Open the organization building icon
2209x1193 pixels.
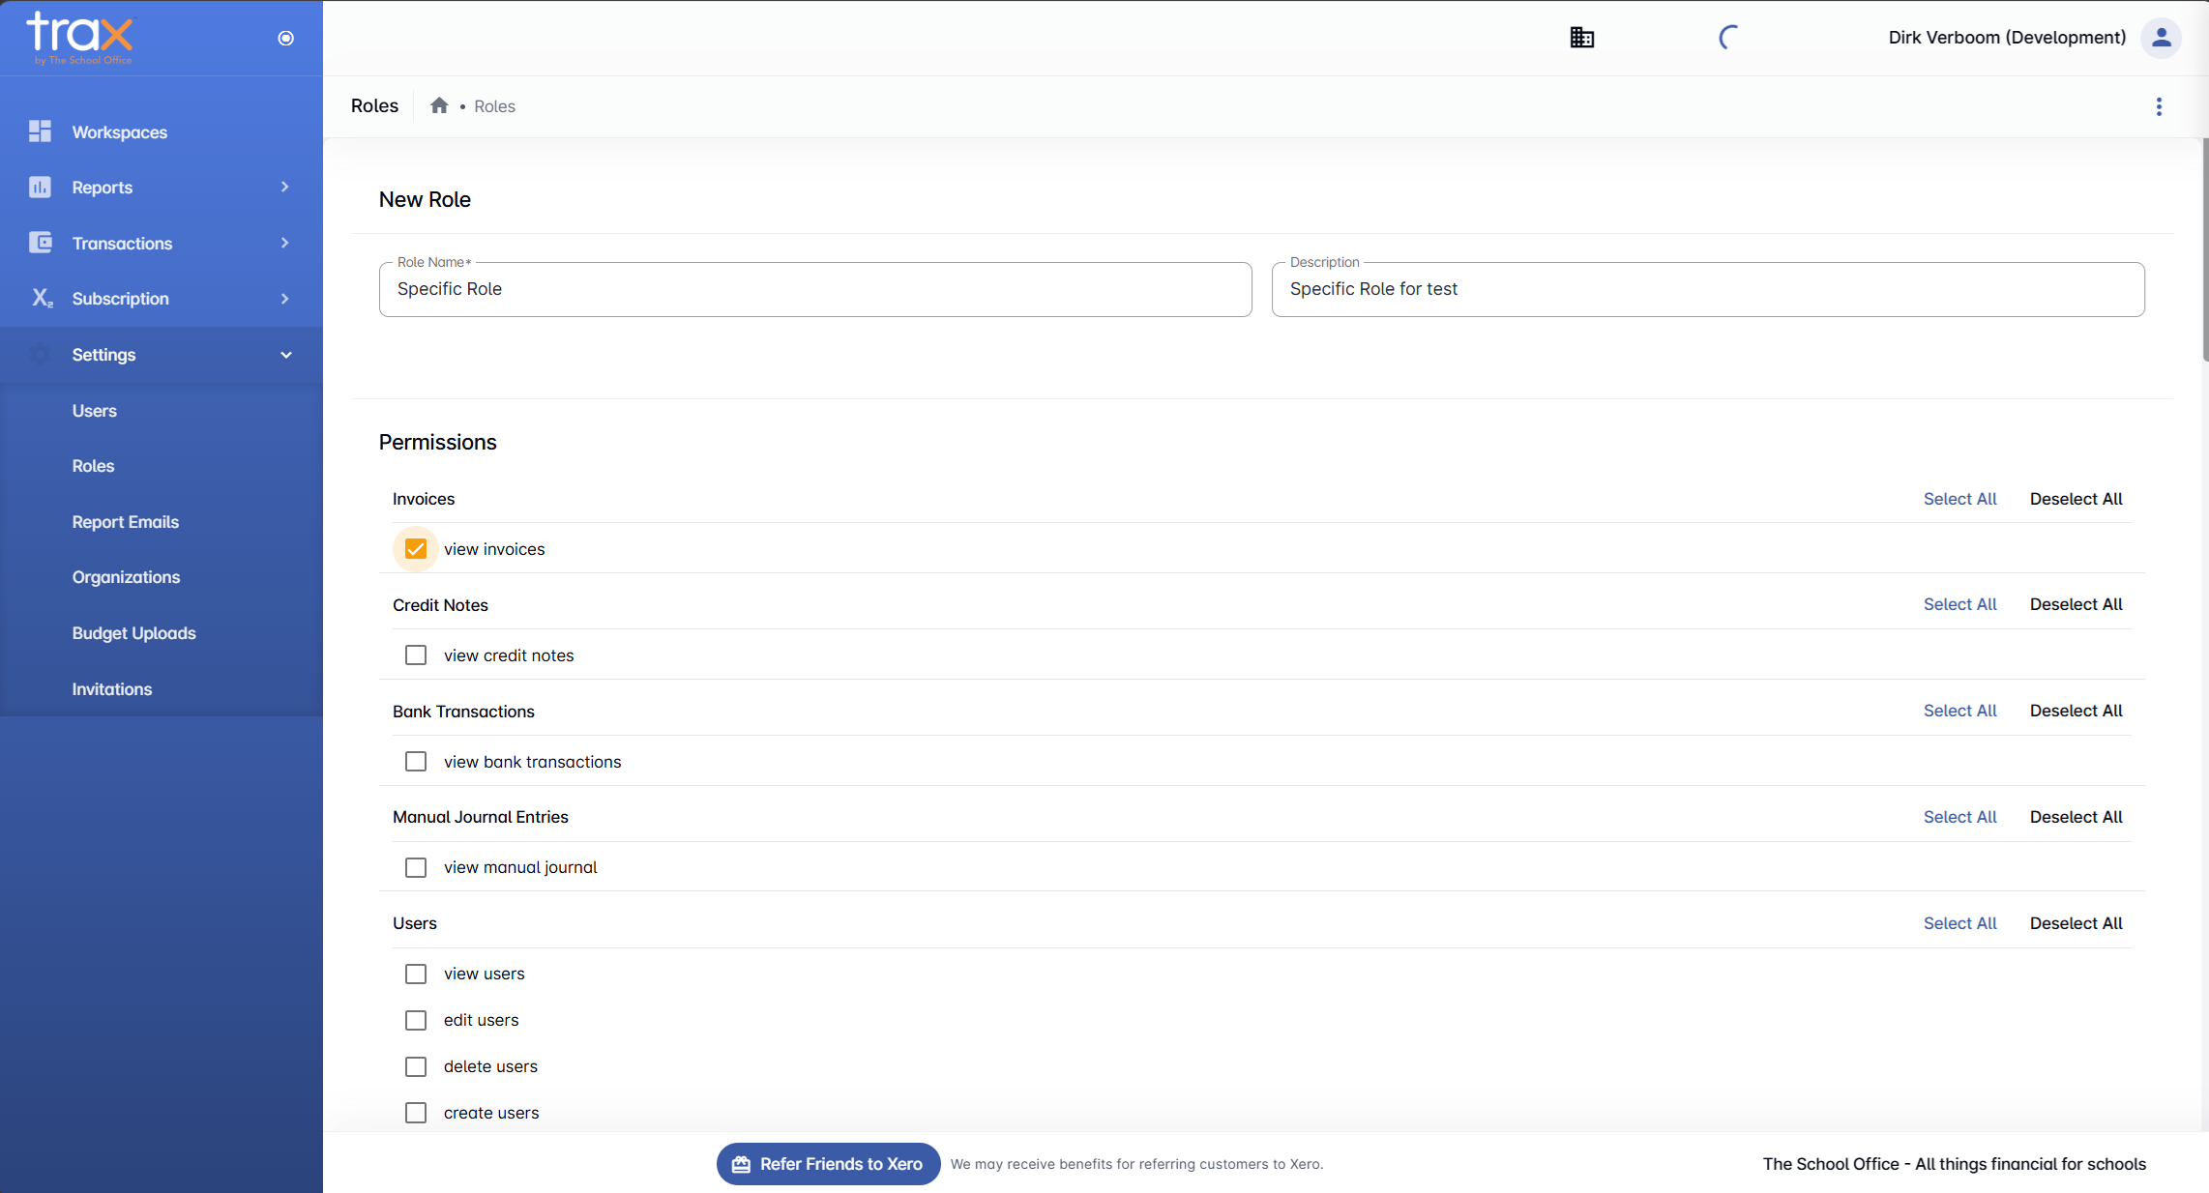(1582, 38)
